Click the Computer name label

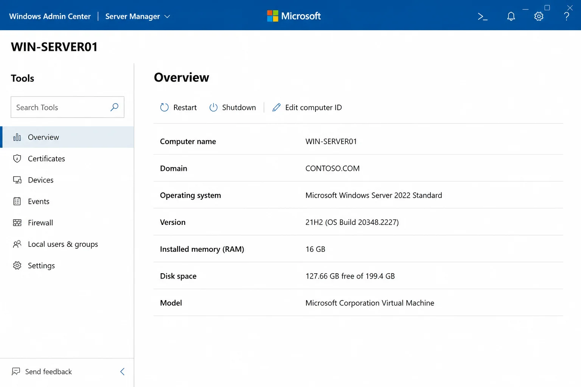point(188,141)
